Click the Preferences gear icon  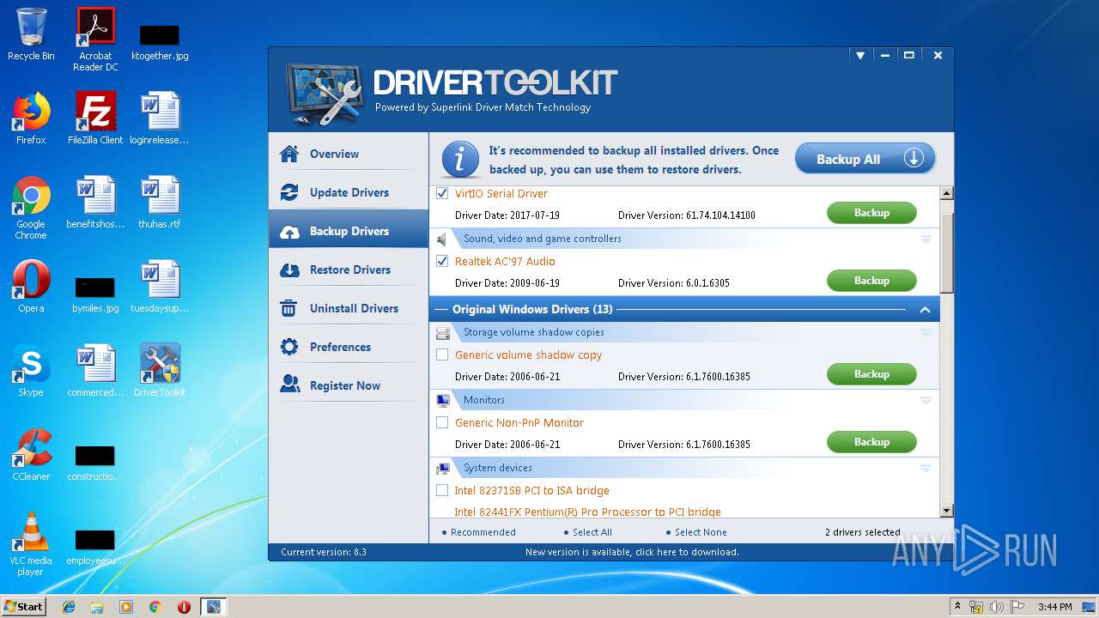pyautogui.click(x=289, y=347)
